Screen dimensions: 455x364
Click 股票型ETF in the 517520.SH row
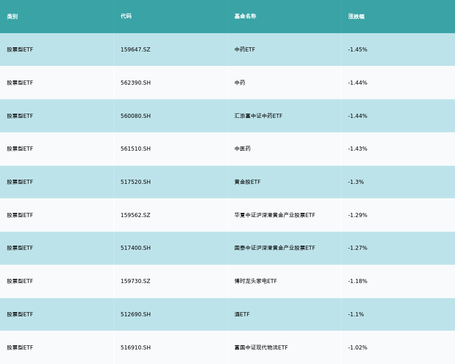[x=20, y=182]
